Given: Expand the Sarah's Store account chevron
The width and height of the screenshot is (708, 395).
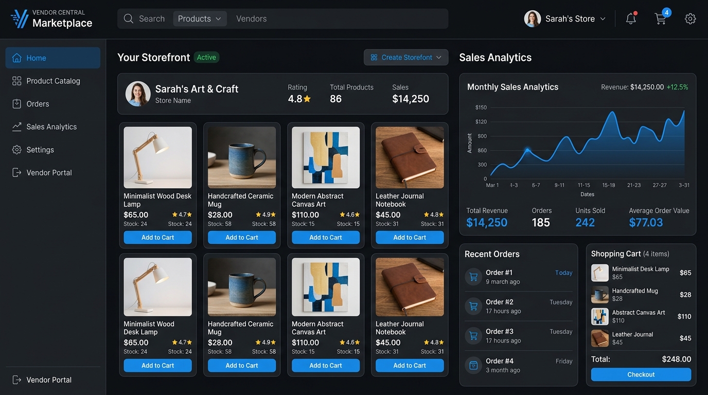Looking at the screenshot, I should click(x=603, y=19).
